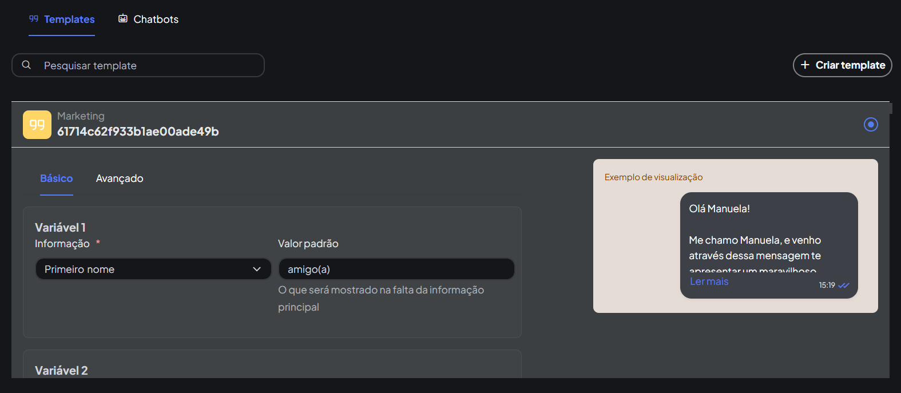Viewport: 901px width, 393px height.
Task: Switch to the Templates tab
Action: point(69,19)
